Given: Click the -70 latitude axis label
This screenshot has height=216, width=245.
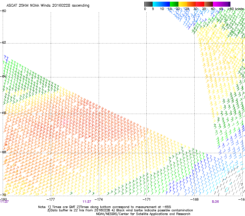Looking at the screenshot, I should pyautogui.click(x=3, y=195).
